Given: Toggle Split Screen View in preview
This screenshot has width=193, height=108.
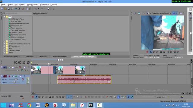Looking at the screenshot, I should click(147, 13).
